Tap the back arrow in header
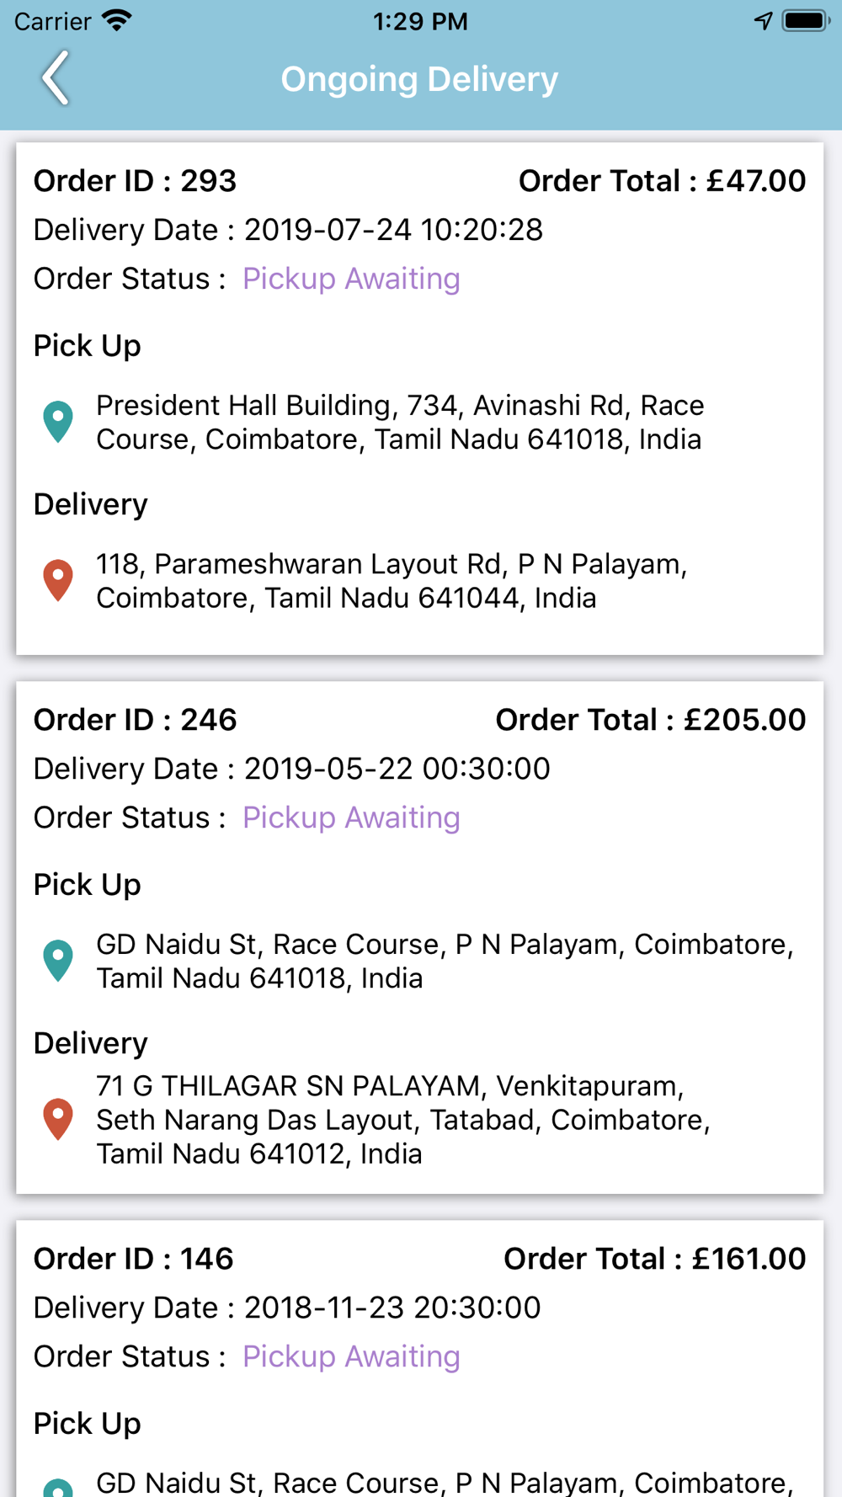Viewport: 842px width, 1497px height. coord(56,77)
